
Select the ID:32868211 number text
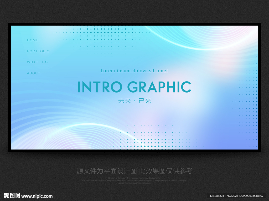[217, 196]
